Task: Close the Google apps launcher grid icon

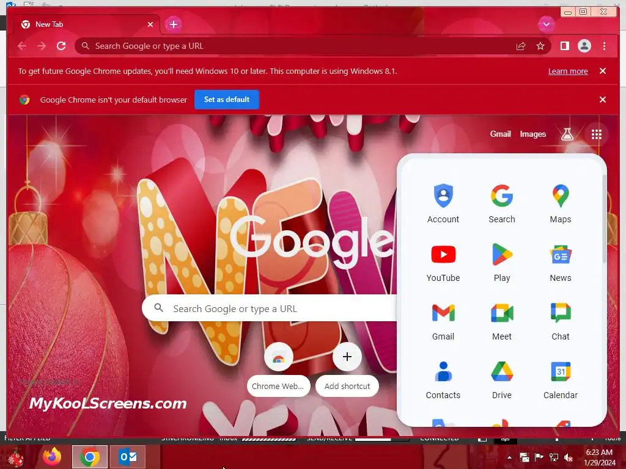Action: tap(597, 134)
